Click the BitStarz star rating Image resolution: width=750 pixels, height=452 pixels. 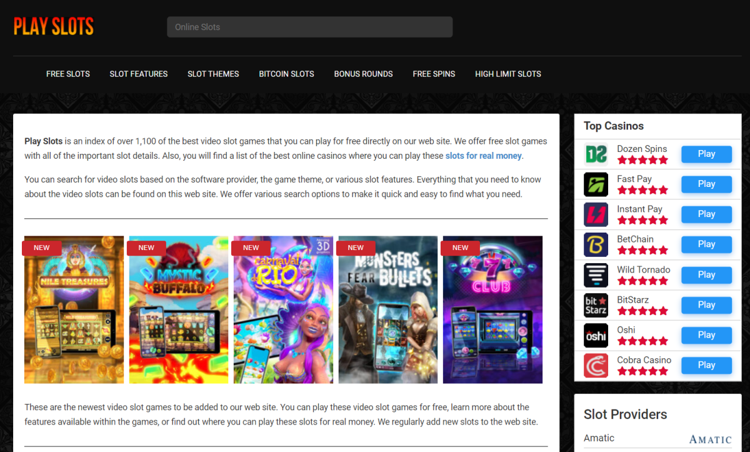pyautogui.click(x=642, y=311)
